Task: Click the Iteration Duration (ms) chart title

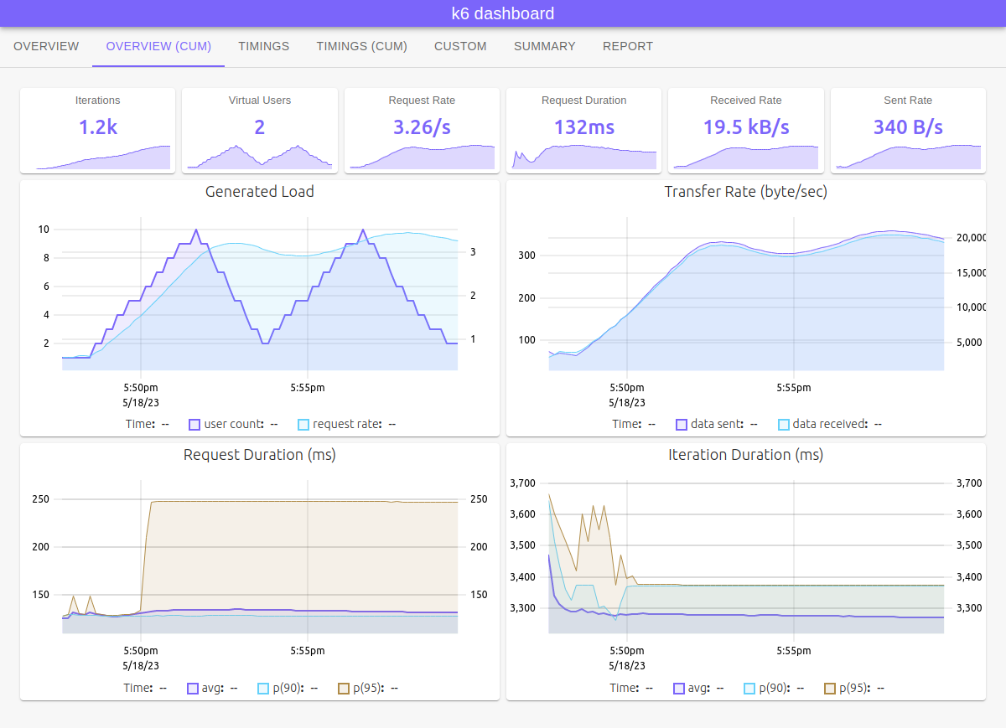Action: click(746, 455)
